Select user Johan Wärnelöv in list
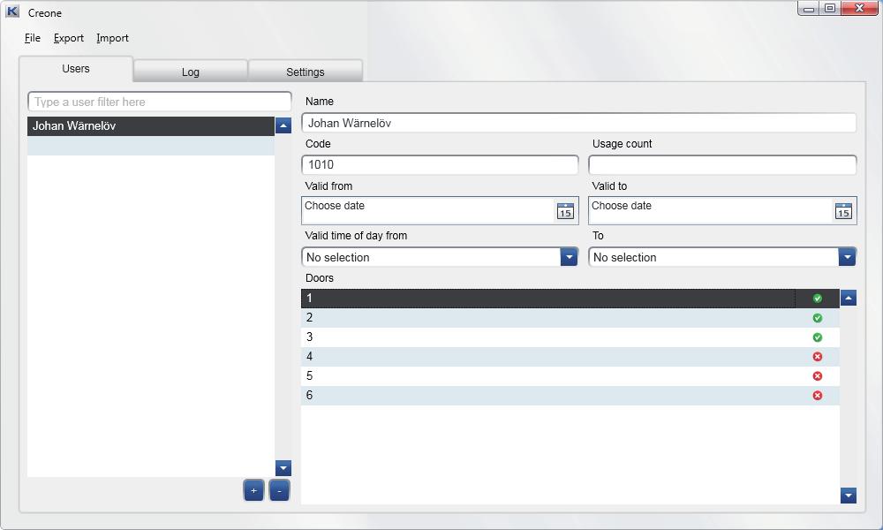Screen dimensions: 883x530 pos(151,126)
